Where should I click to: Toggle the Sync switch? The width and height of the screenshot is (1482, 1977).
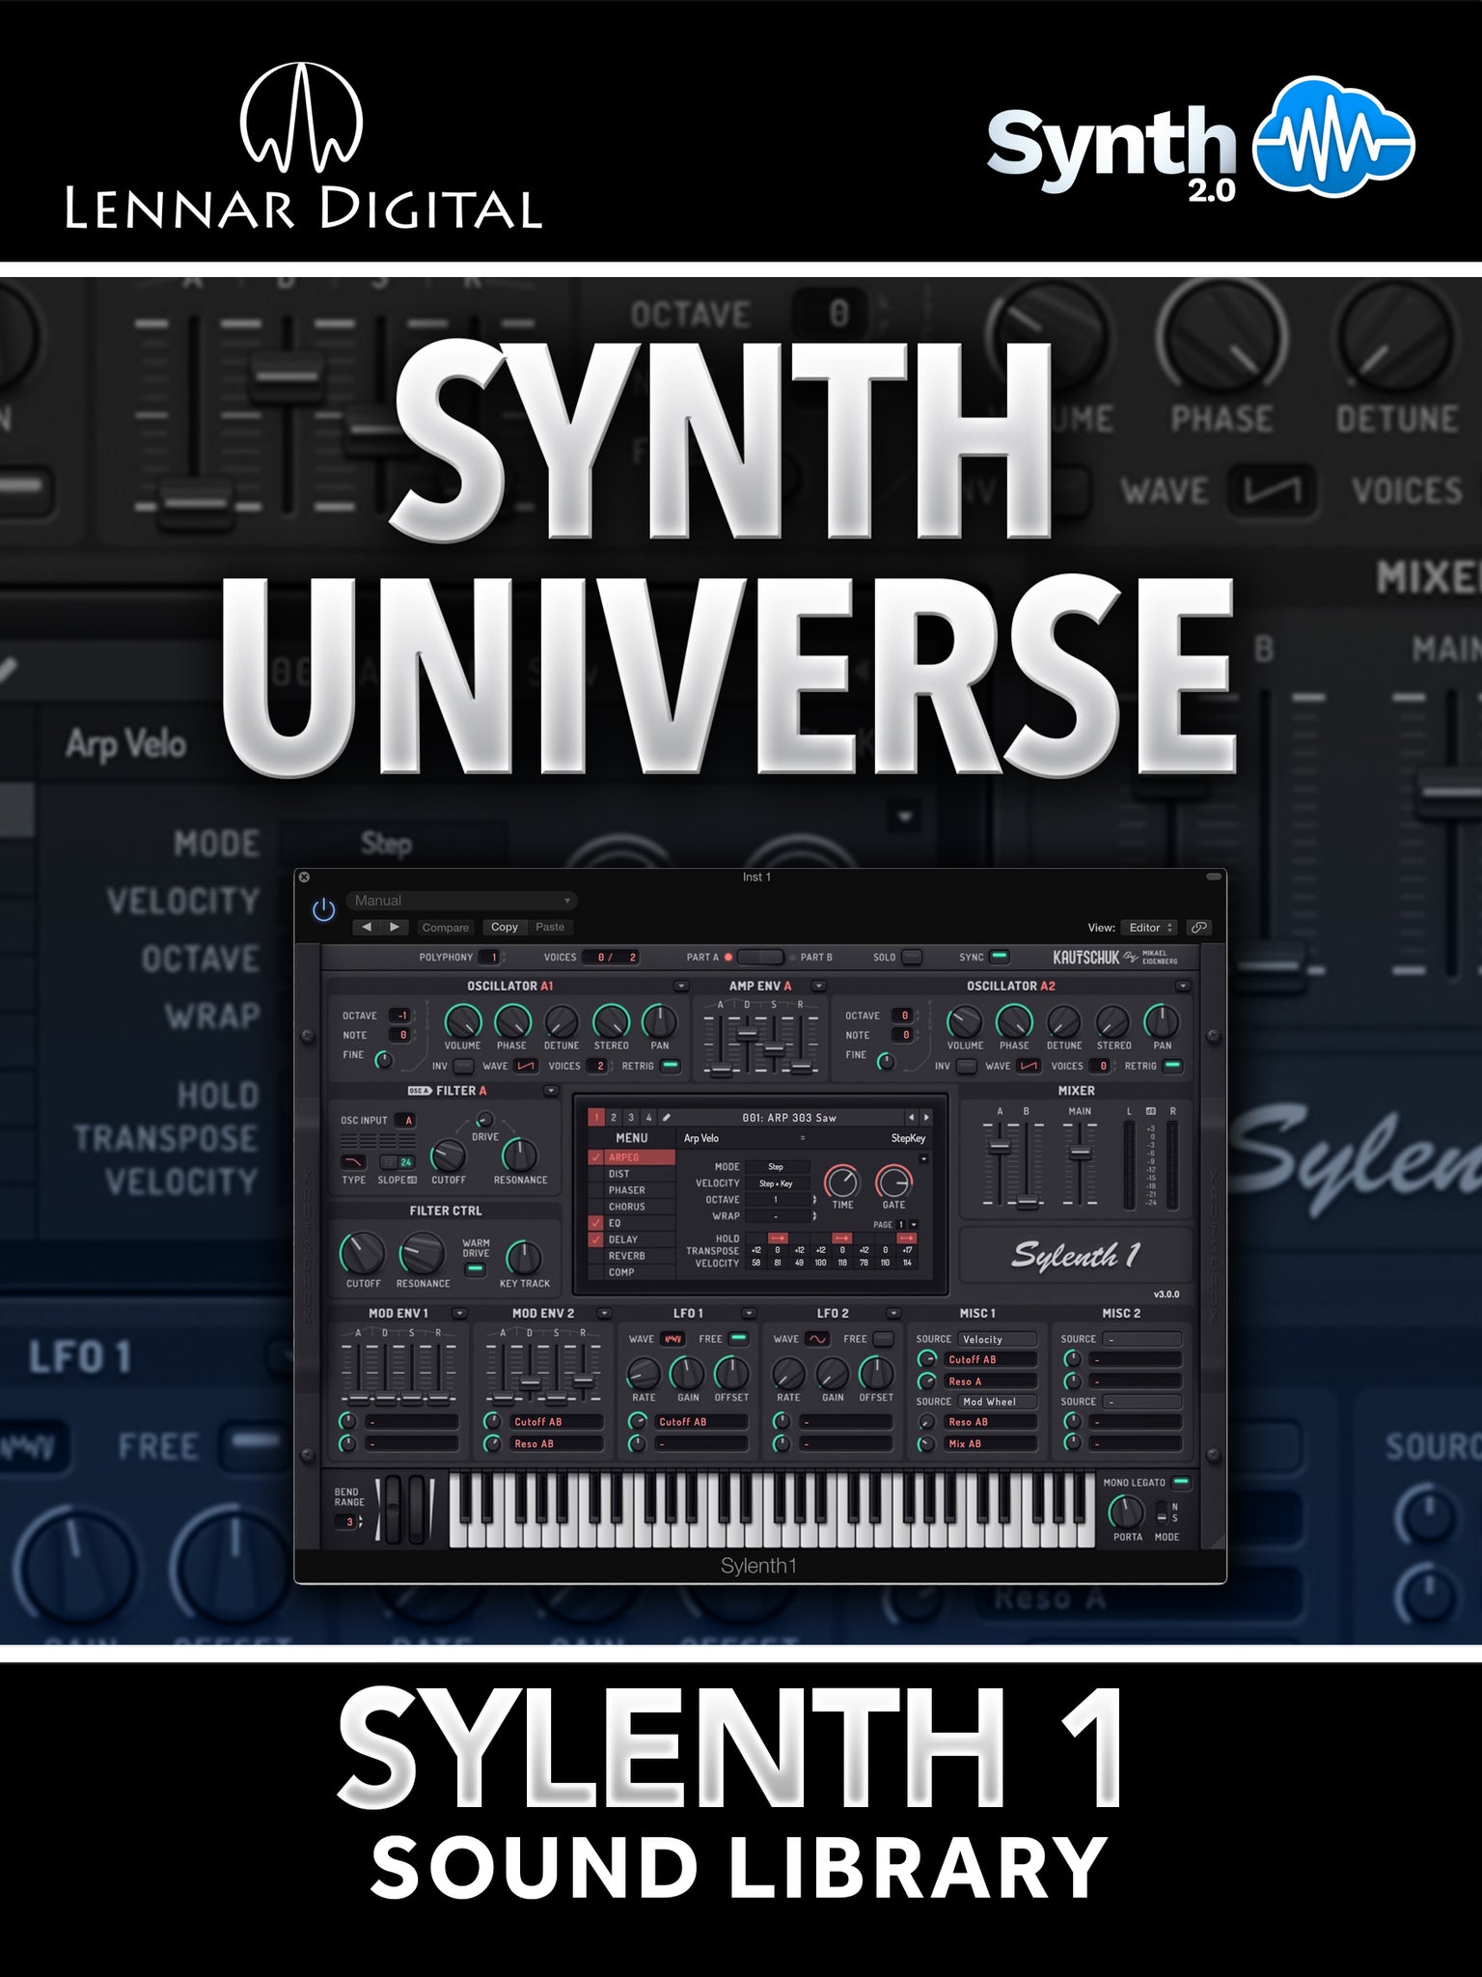coord(1000,957)
